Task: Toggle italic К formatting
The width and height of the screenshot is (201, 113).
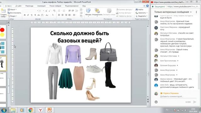Action: [28, 15]
